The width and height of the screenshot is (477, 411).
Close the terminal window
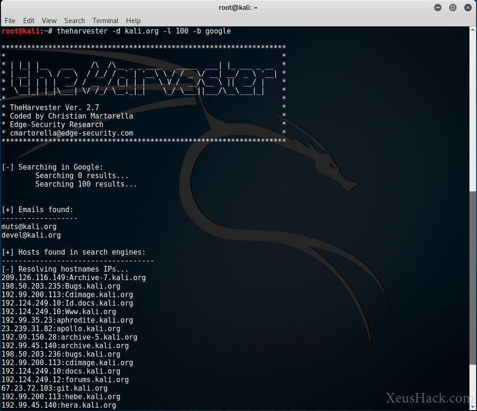tap(468, 8)
